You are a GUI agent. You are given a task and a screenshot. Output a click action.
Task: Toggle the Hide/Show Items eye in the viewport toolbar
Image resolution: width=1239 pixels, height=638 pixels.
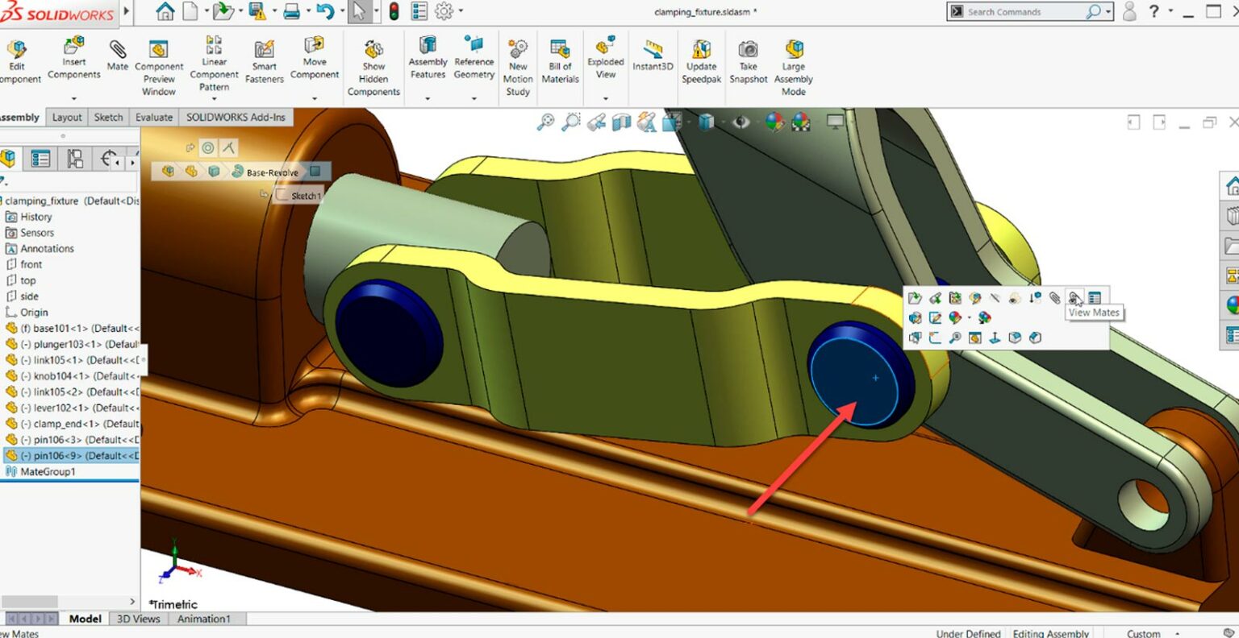point(741,121)
